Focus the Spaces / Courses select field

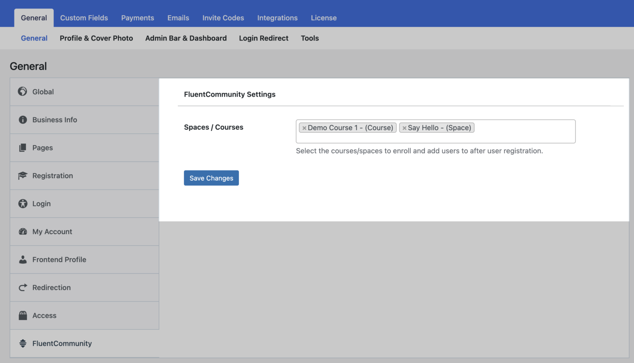[x=436, y=131]
